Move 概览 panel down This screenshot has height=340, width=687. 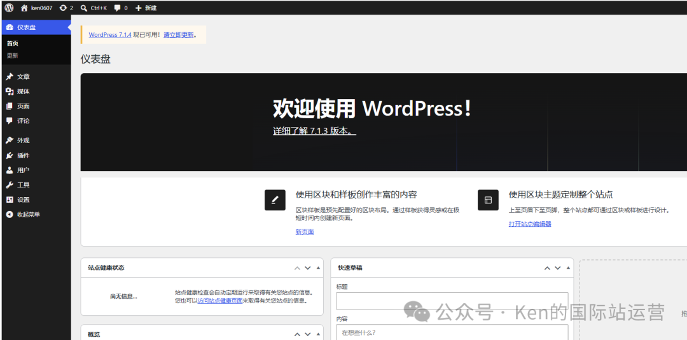[x=308, y=334]
